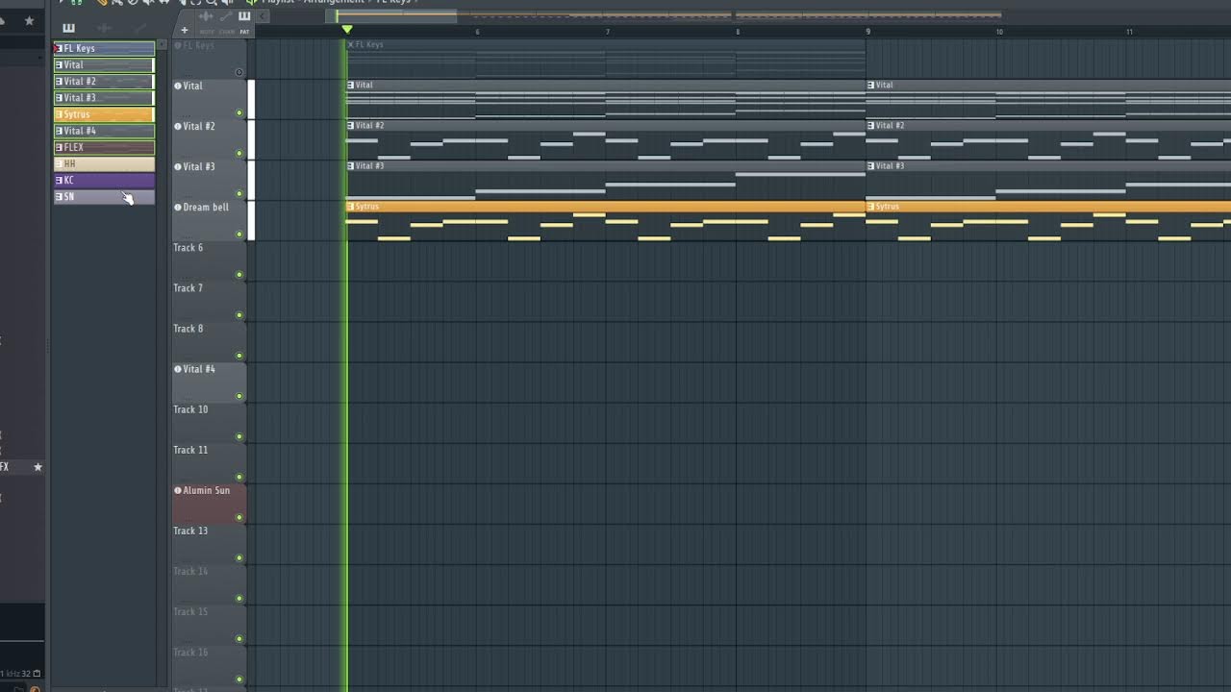Viewport: 1231px width, 692px height.
Task: Open menu icon of Vital #3 clip at bar 9
Action: pos(871,165)
